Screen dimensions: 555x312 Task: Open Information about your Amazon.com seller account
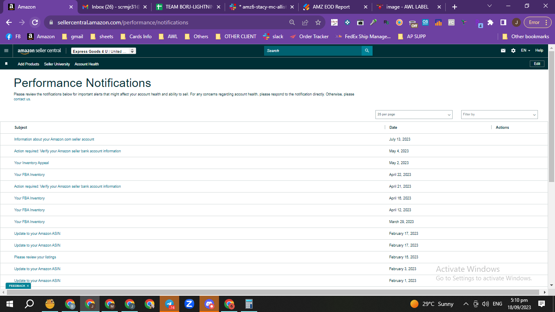point(54,139)
